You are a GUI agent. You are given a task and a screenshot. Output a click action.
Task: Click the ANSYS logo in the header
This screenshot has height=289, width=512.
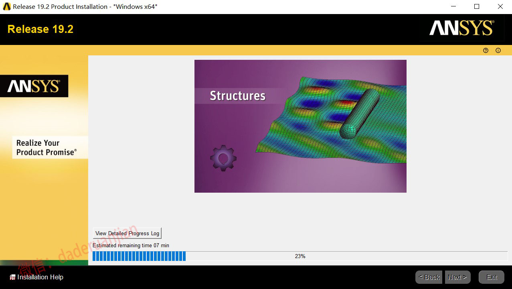click(x=461, y=28)
